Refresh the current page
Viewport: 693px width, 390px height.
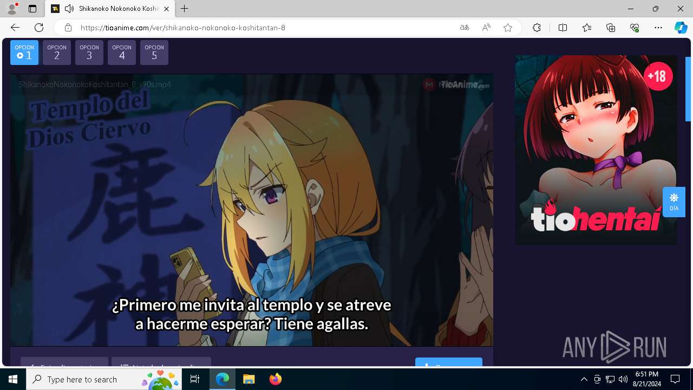click(39, 28)
